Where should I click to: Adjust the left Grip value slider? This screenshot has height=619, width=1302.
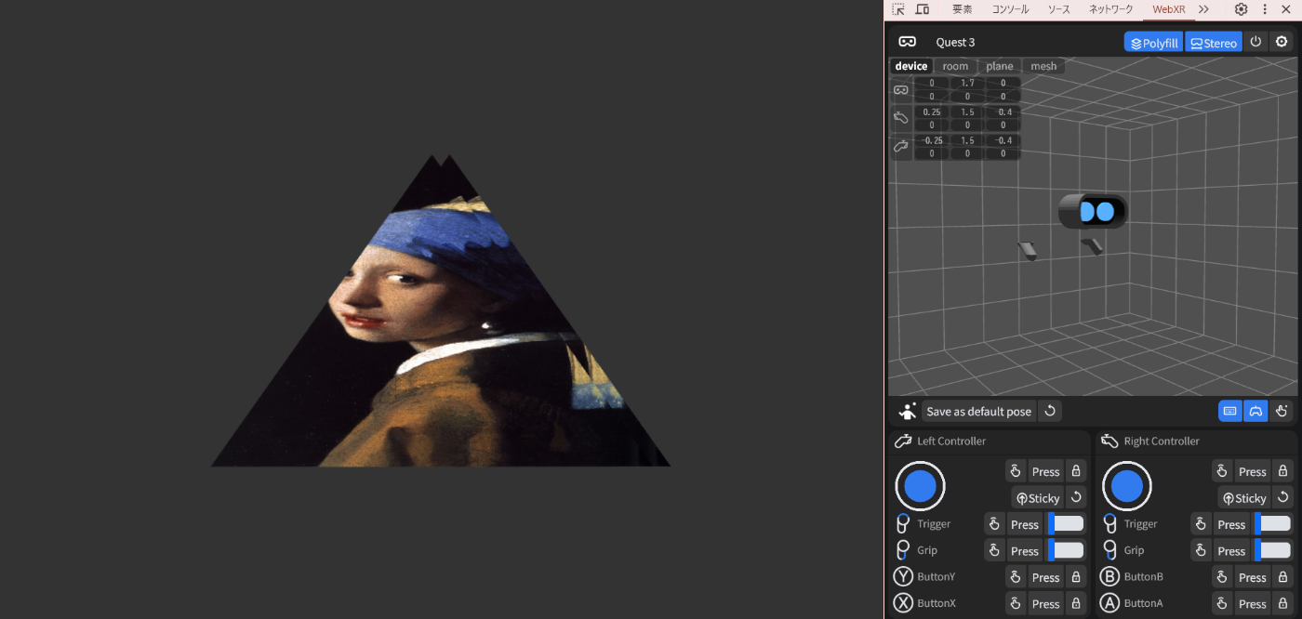point(1066,550)
